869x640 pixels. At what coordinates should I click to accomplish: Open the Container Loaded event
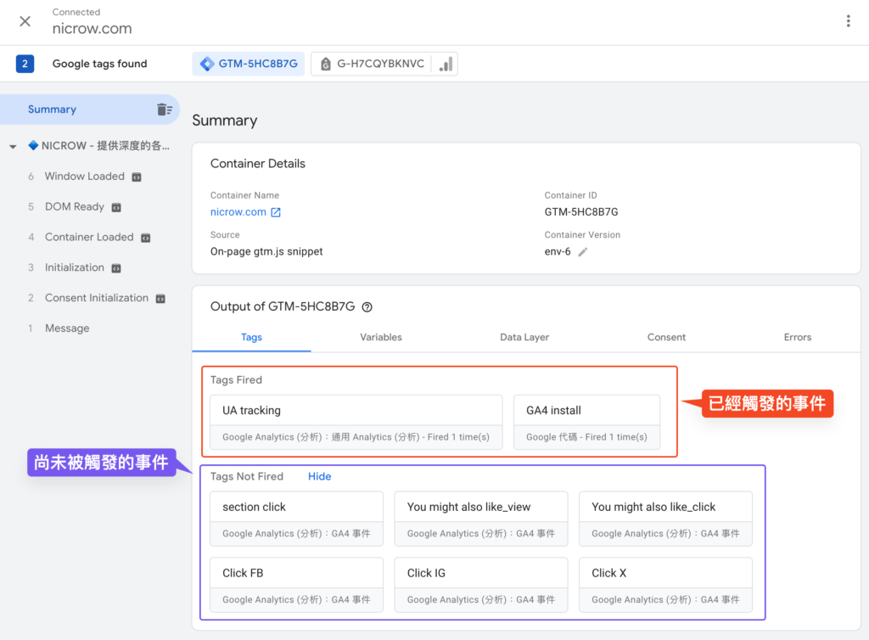pos(89,237)
